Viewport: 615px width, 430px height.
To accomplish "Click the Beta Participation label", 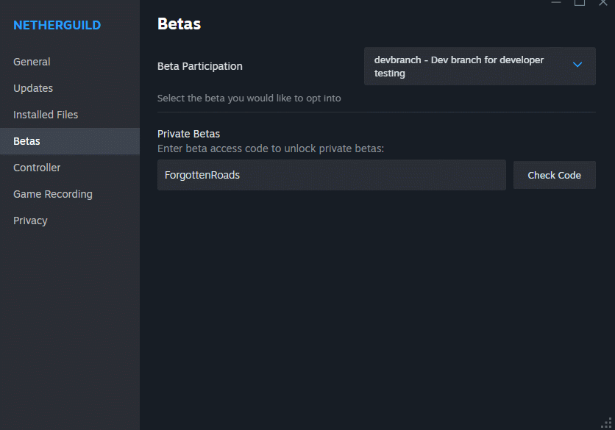I will pyautogui.click(x=199, y=66).
